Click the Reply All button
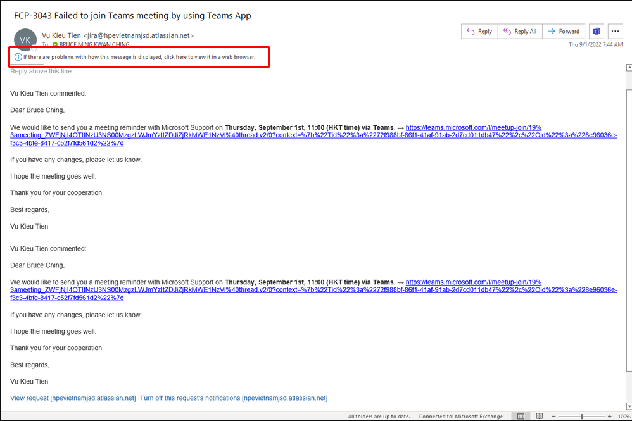Image resolution: width=632 pixels, height=421 pixels. click(521, 32)
